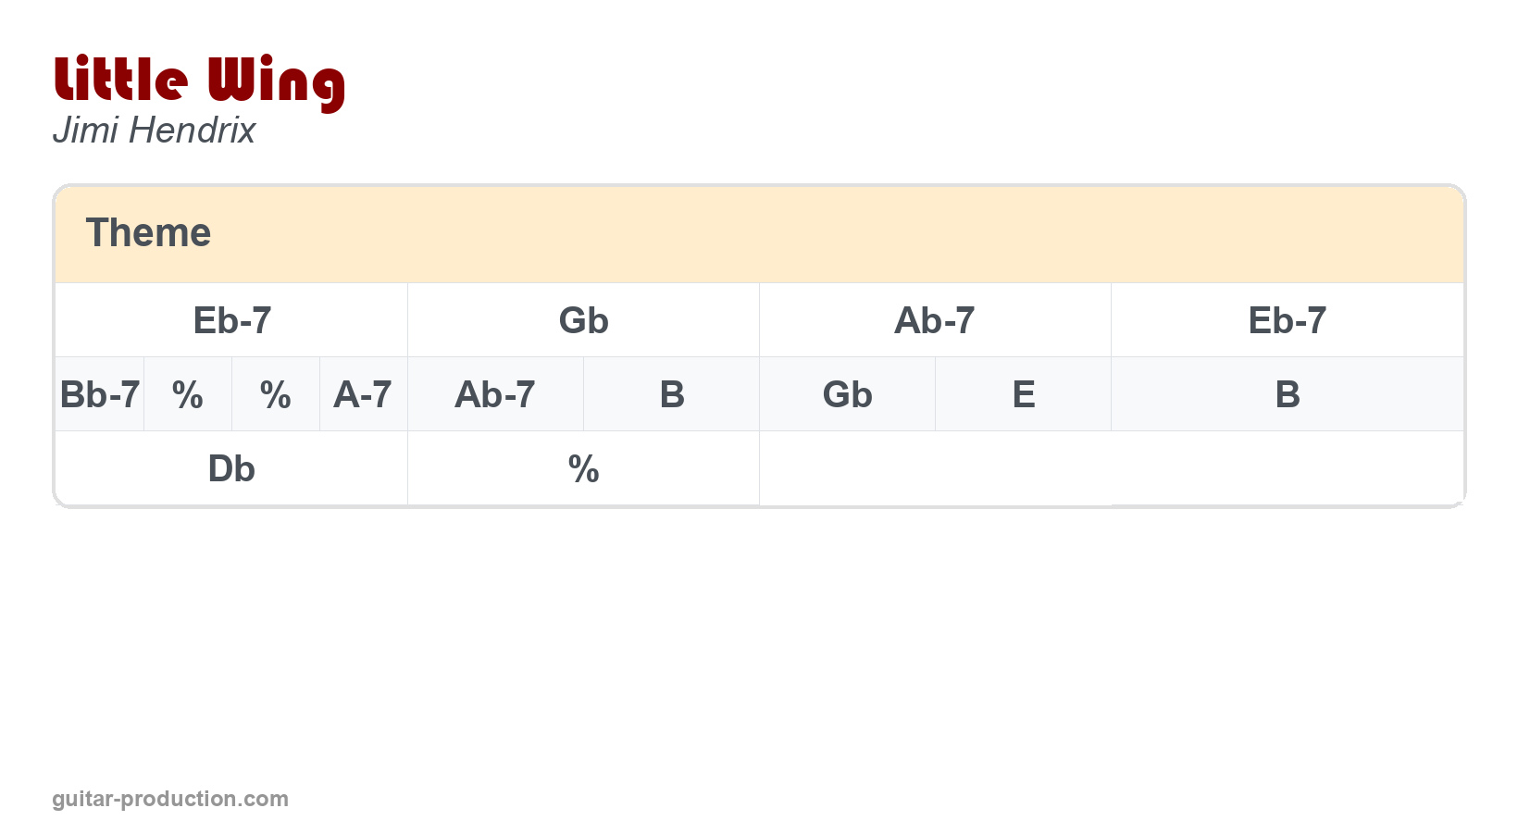The width and height of the screenshot is (1518, 833).
Task: Click the Ab-7 chord in the top row
Action: click(934, 321)
